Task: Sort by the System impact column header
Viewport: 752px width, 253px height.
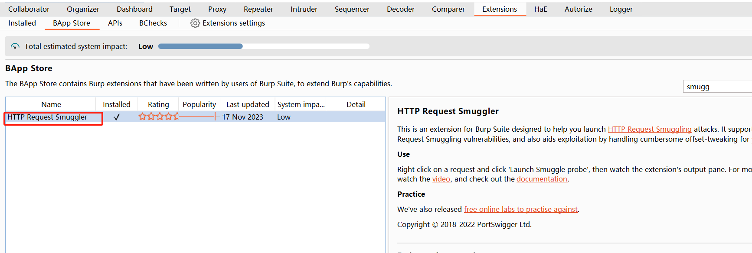Action: pyautogui.click(x=301, y=104)
